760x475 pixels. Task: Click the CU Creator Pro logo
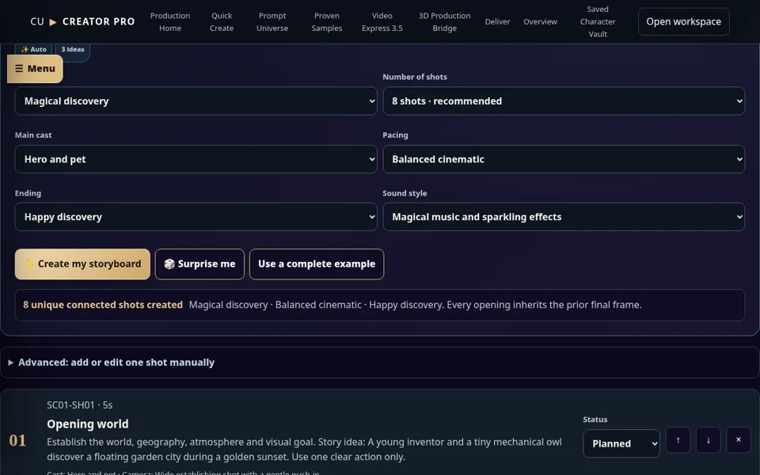coord(82,22)
